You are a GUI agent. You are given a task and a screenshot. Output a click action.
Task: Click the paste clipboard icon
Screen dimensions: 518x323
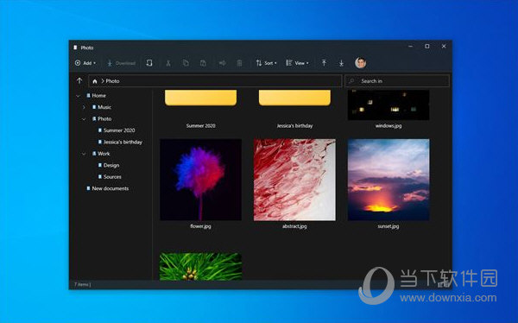(x=203, y=63)
